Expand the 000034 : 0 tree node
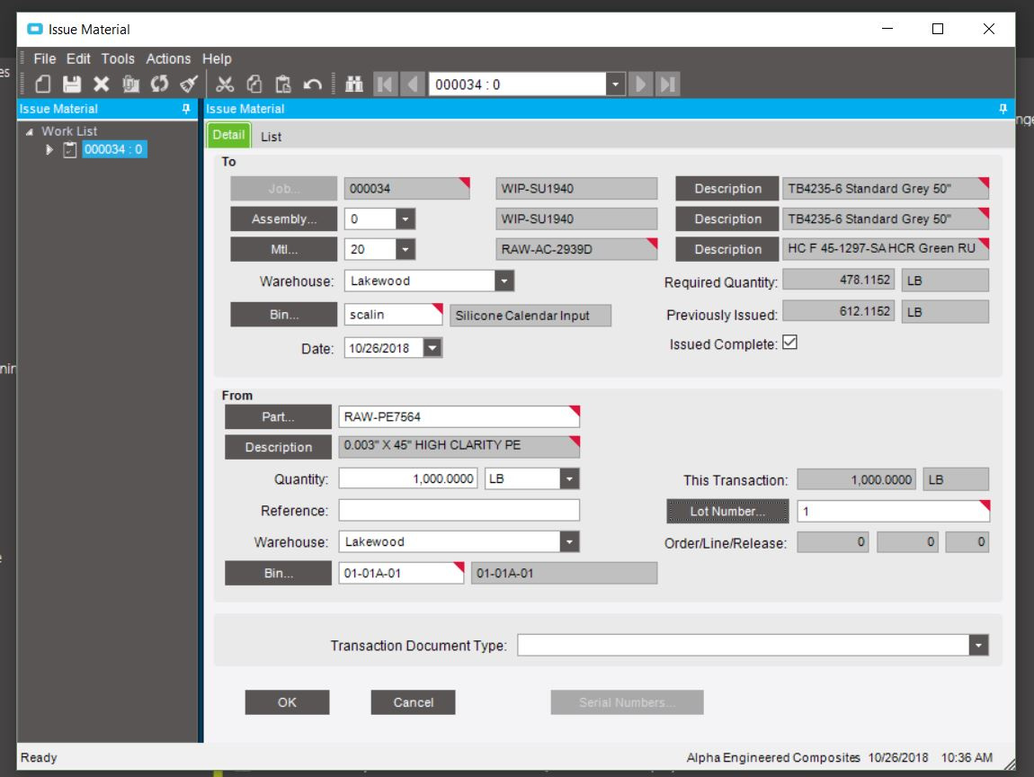Viewport: 1034px width, 777px height. (49, 149)
